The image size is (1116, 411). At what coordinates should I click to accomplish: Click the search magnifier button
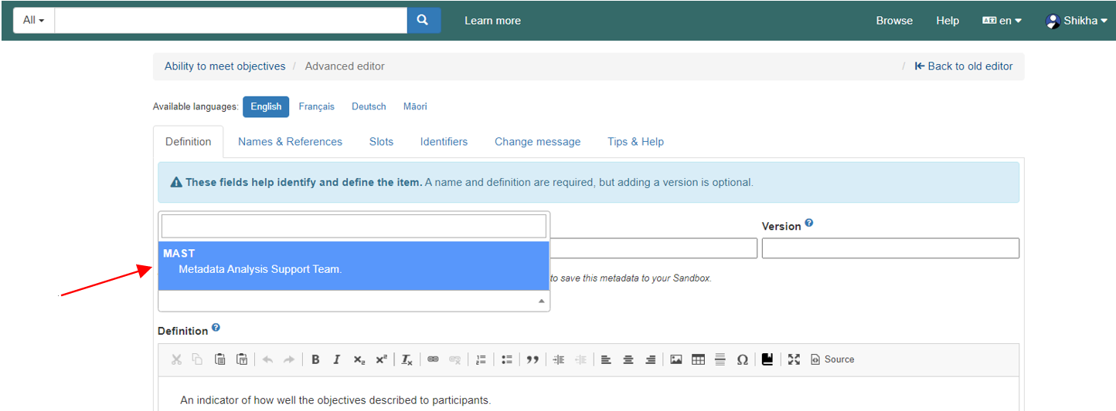point(424,21)
